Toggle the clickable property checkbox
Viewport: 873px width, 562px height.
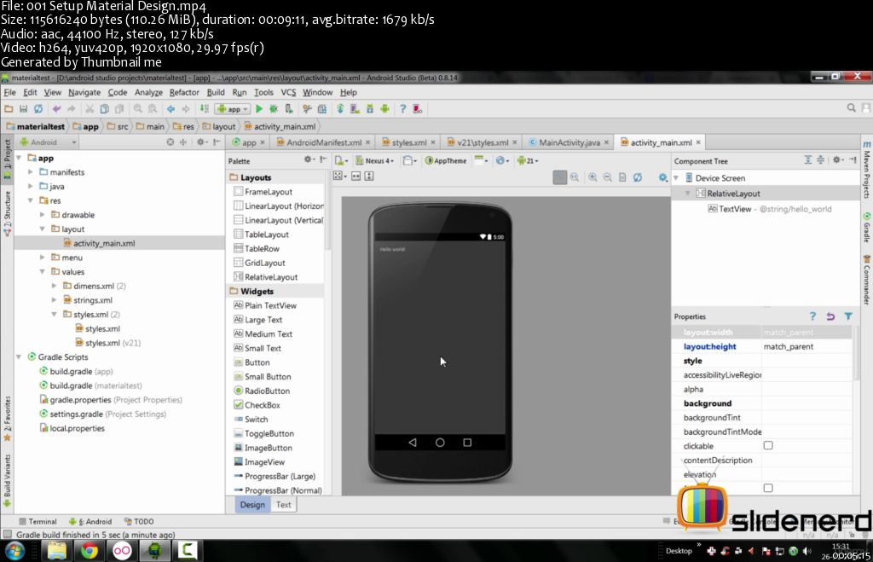[x=768, y=445]
